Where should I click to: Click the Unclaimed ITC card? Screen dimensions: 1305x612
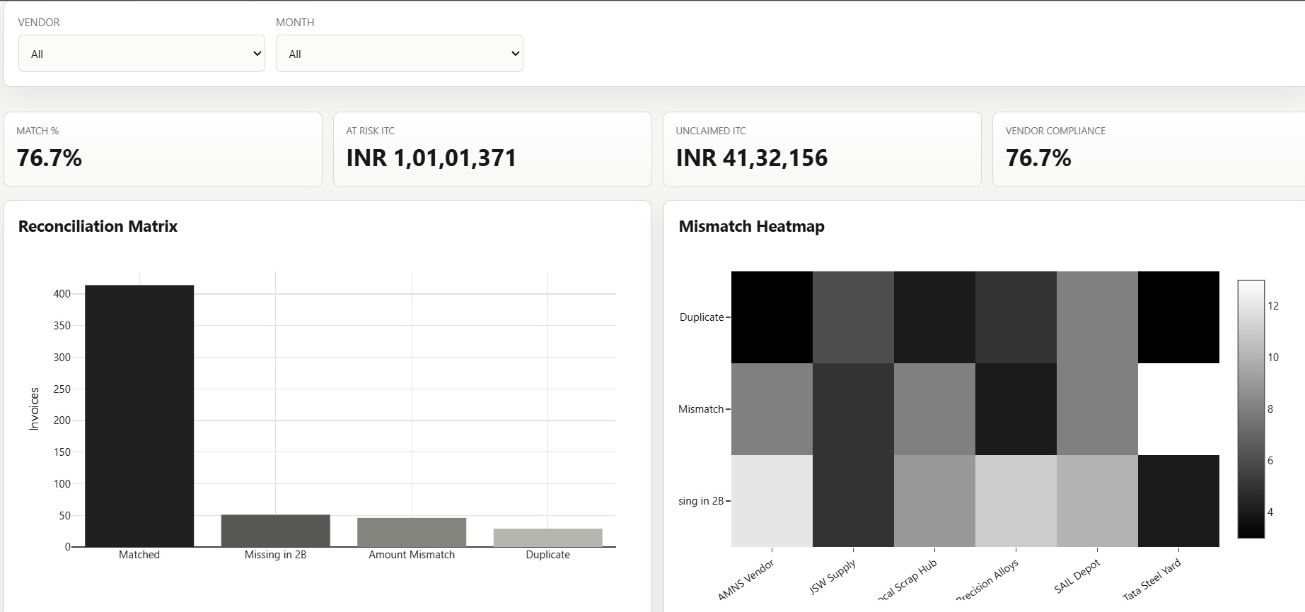click(x=822, y=150)
